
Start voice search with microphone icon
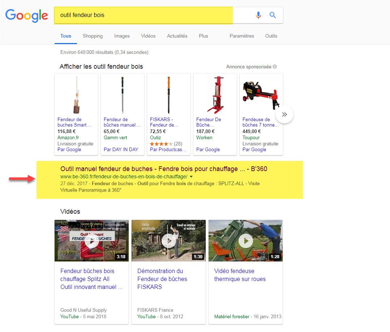click(258, 15)
